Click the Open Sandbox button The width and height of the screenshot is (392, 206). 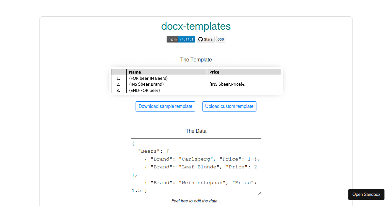pos(366,194)
